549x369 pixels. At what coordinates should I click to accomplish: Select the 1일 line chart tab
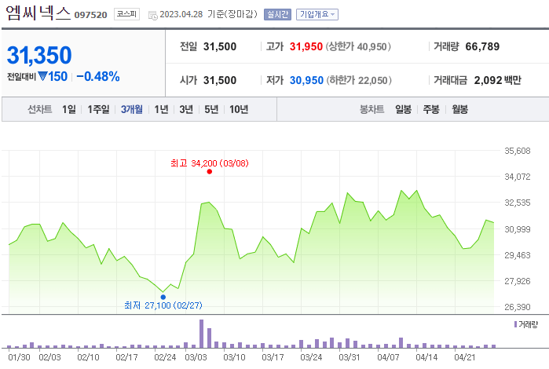pyautogui.click(x=69, y=109)
